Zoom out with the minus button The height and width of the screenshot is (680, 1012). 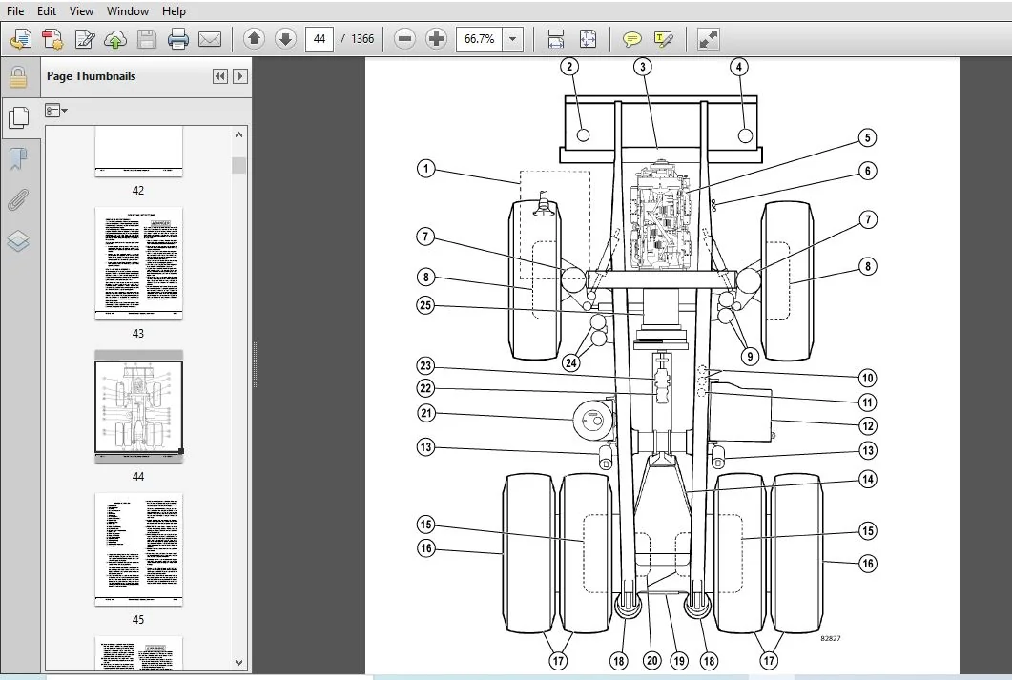[x=404, y=39]
